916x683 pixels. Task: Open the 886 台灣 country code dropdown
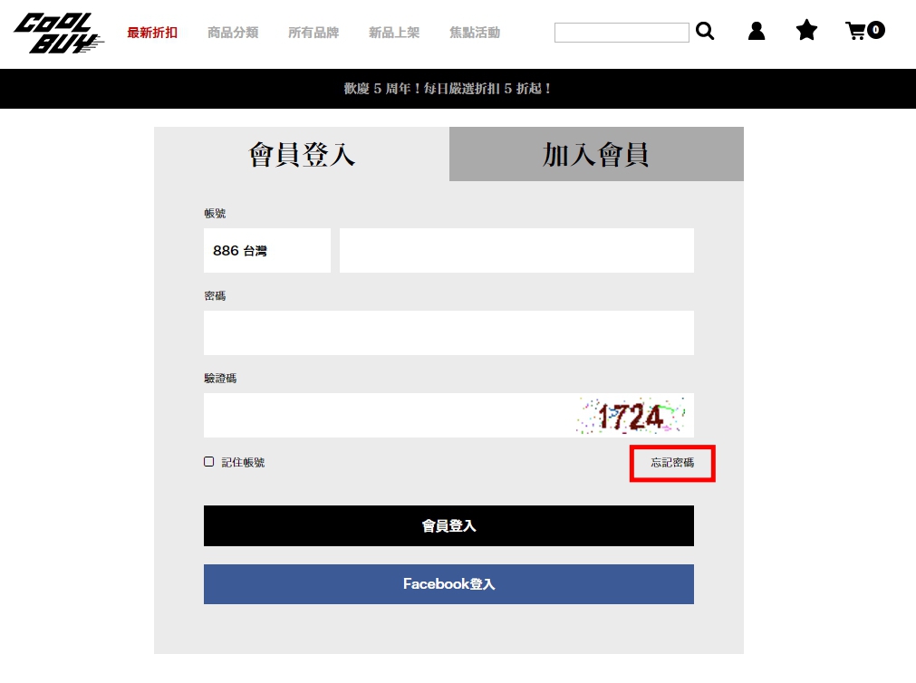[267, 251]
